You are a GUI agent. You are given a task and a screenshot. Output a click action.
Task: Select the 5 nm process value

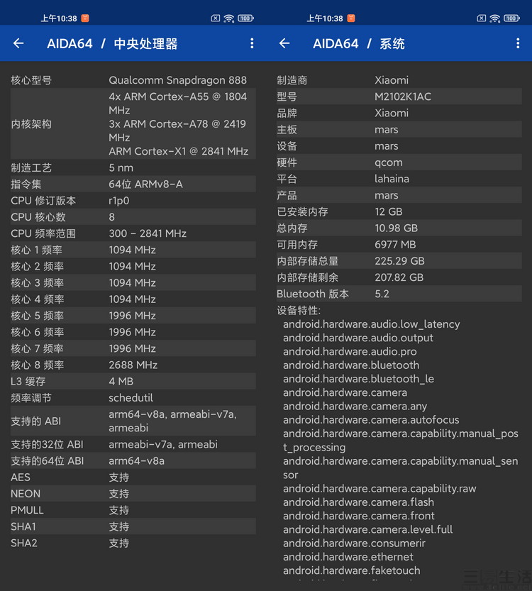tap(121, 167)
